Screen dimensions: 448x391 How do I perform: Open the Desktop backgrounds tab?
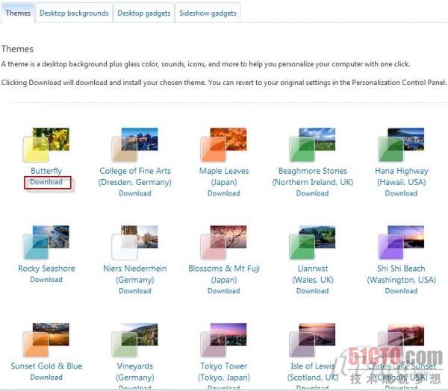(74, 13)
